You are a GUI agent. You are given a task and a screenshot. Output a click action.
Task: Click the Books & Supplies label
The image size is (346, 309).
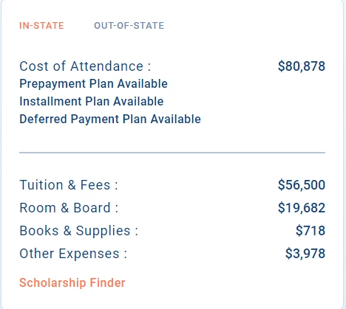point(79,231)
